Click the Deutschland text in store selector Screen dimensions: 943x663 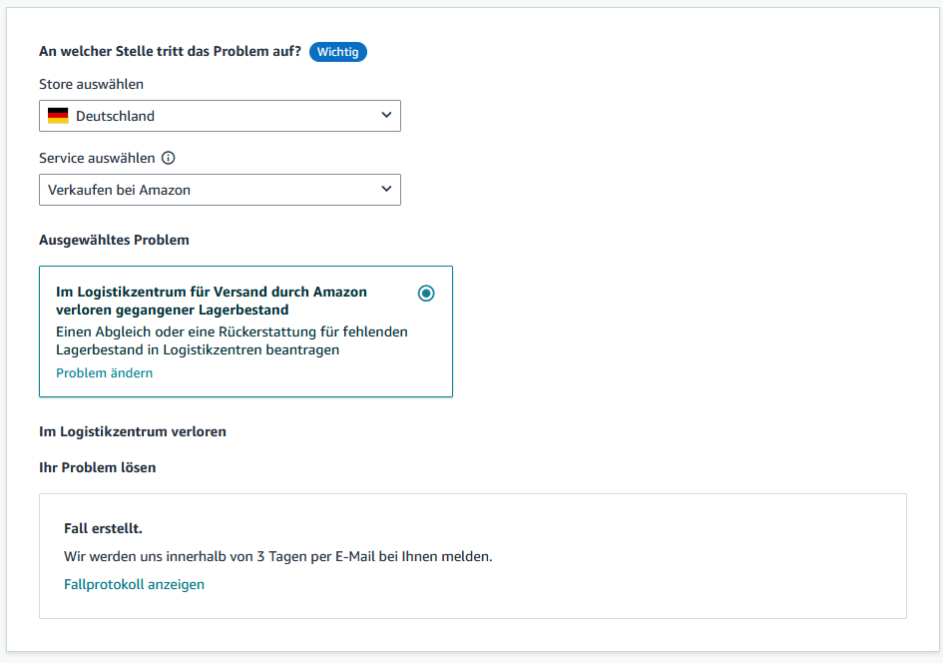click(x=115, y=116)
